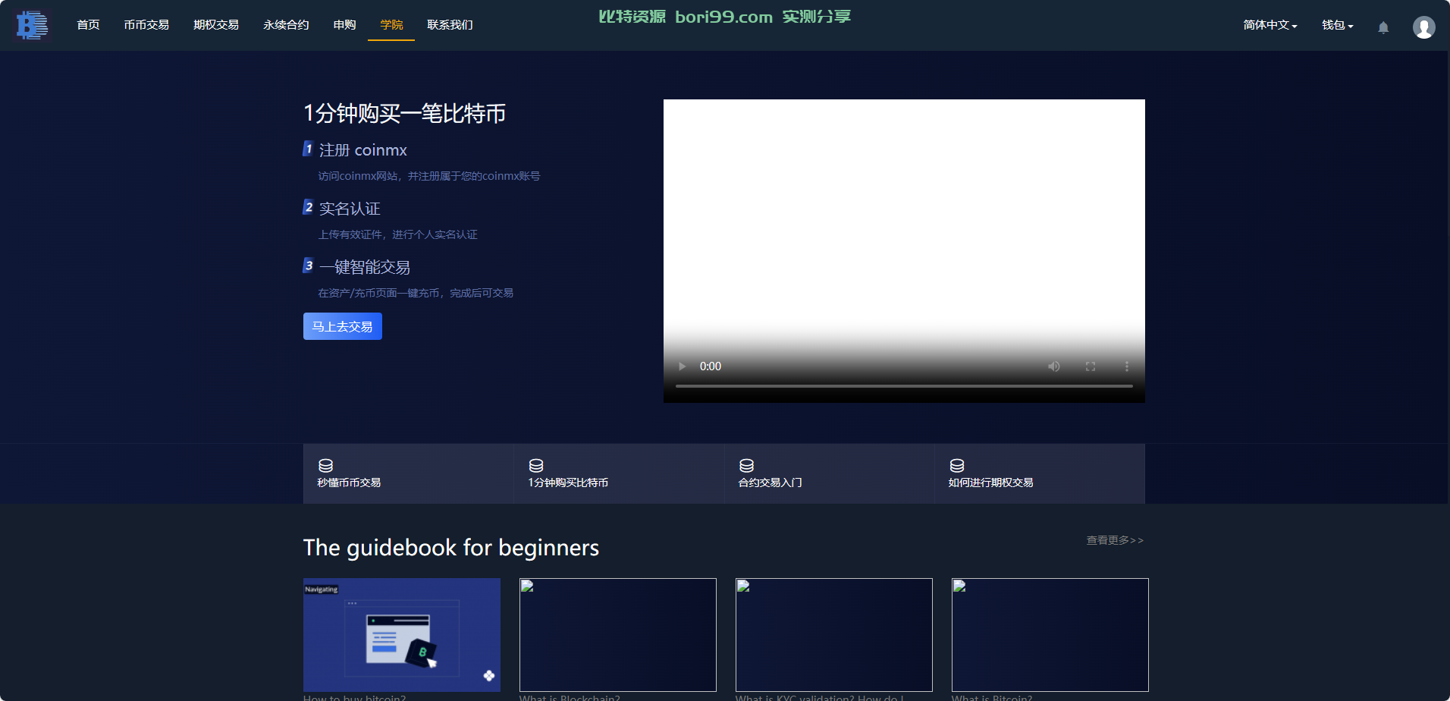Click step 2 实名认证 heading

tap(350, 209)
